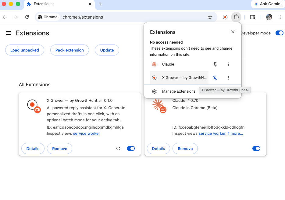Click Ask Gemini button
This screenshot has width=285, height=200.
tap(268, 4)
